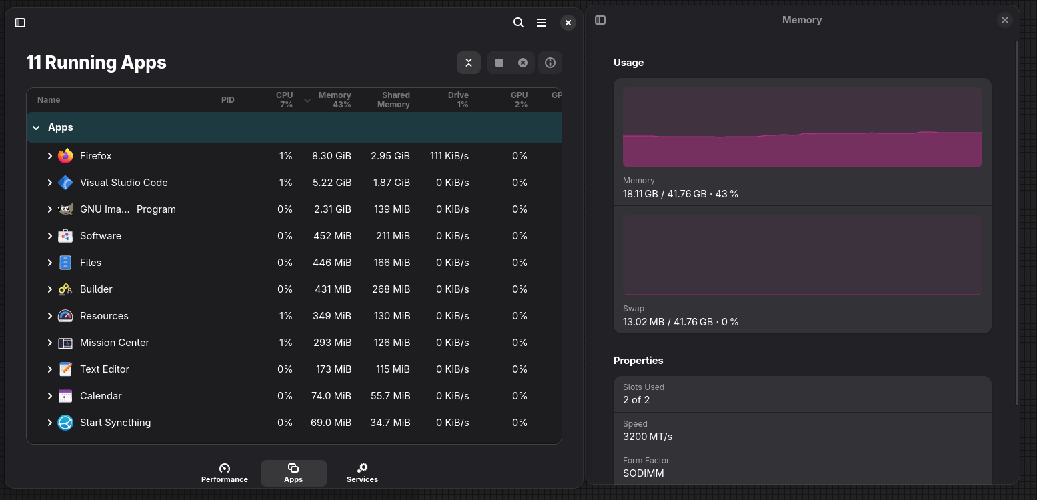Expand the Builder row
This screenshot has height=500, width=1037.
[49, 289]
